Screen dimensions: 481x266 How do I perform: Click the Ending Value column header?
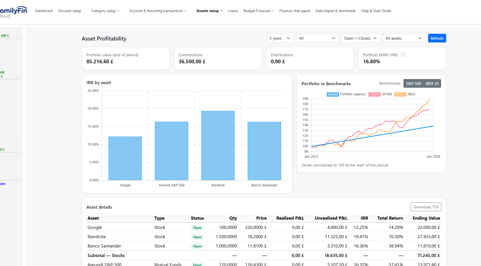[x=426, y=218]
